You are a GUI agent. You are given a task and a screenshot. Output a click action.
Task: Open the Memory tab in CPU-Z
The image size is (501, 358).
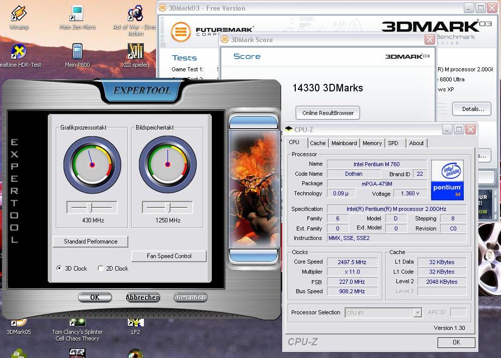372,143
